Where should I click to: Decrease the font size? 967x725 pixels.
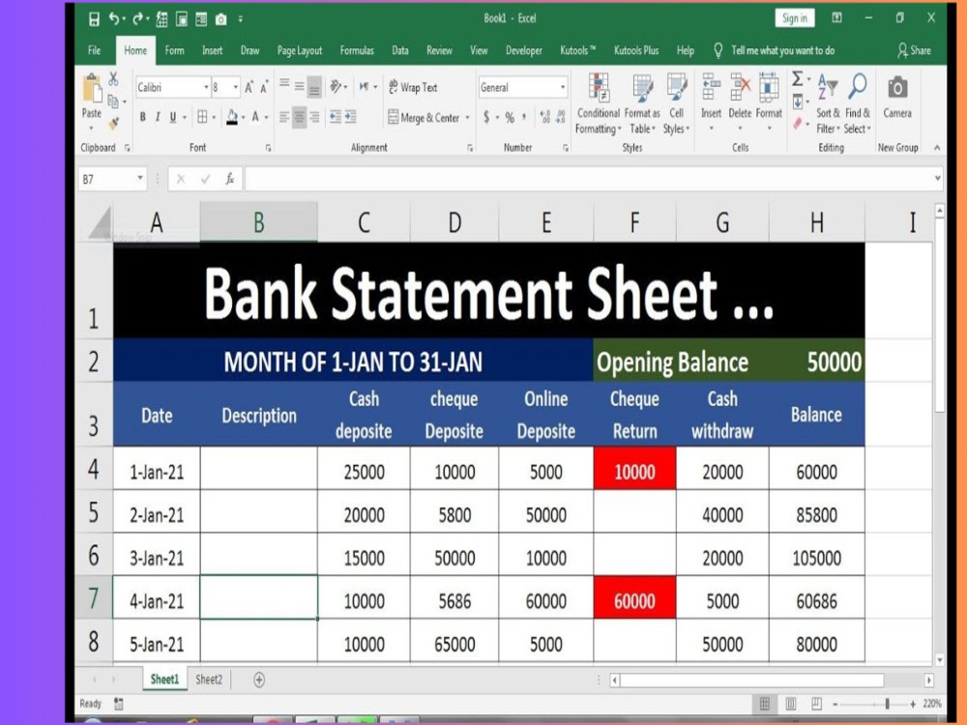pos(264,88)
